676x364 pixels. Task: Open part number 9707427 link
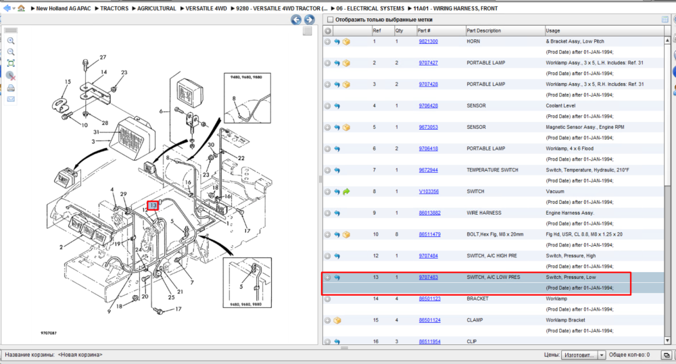tap(428, 63)
